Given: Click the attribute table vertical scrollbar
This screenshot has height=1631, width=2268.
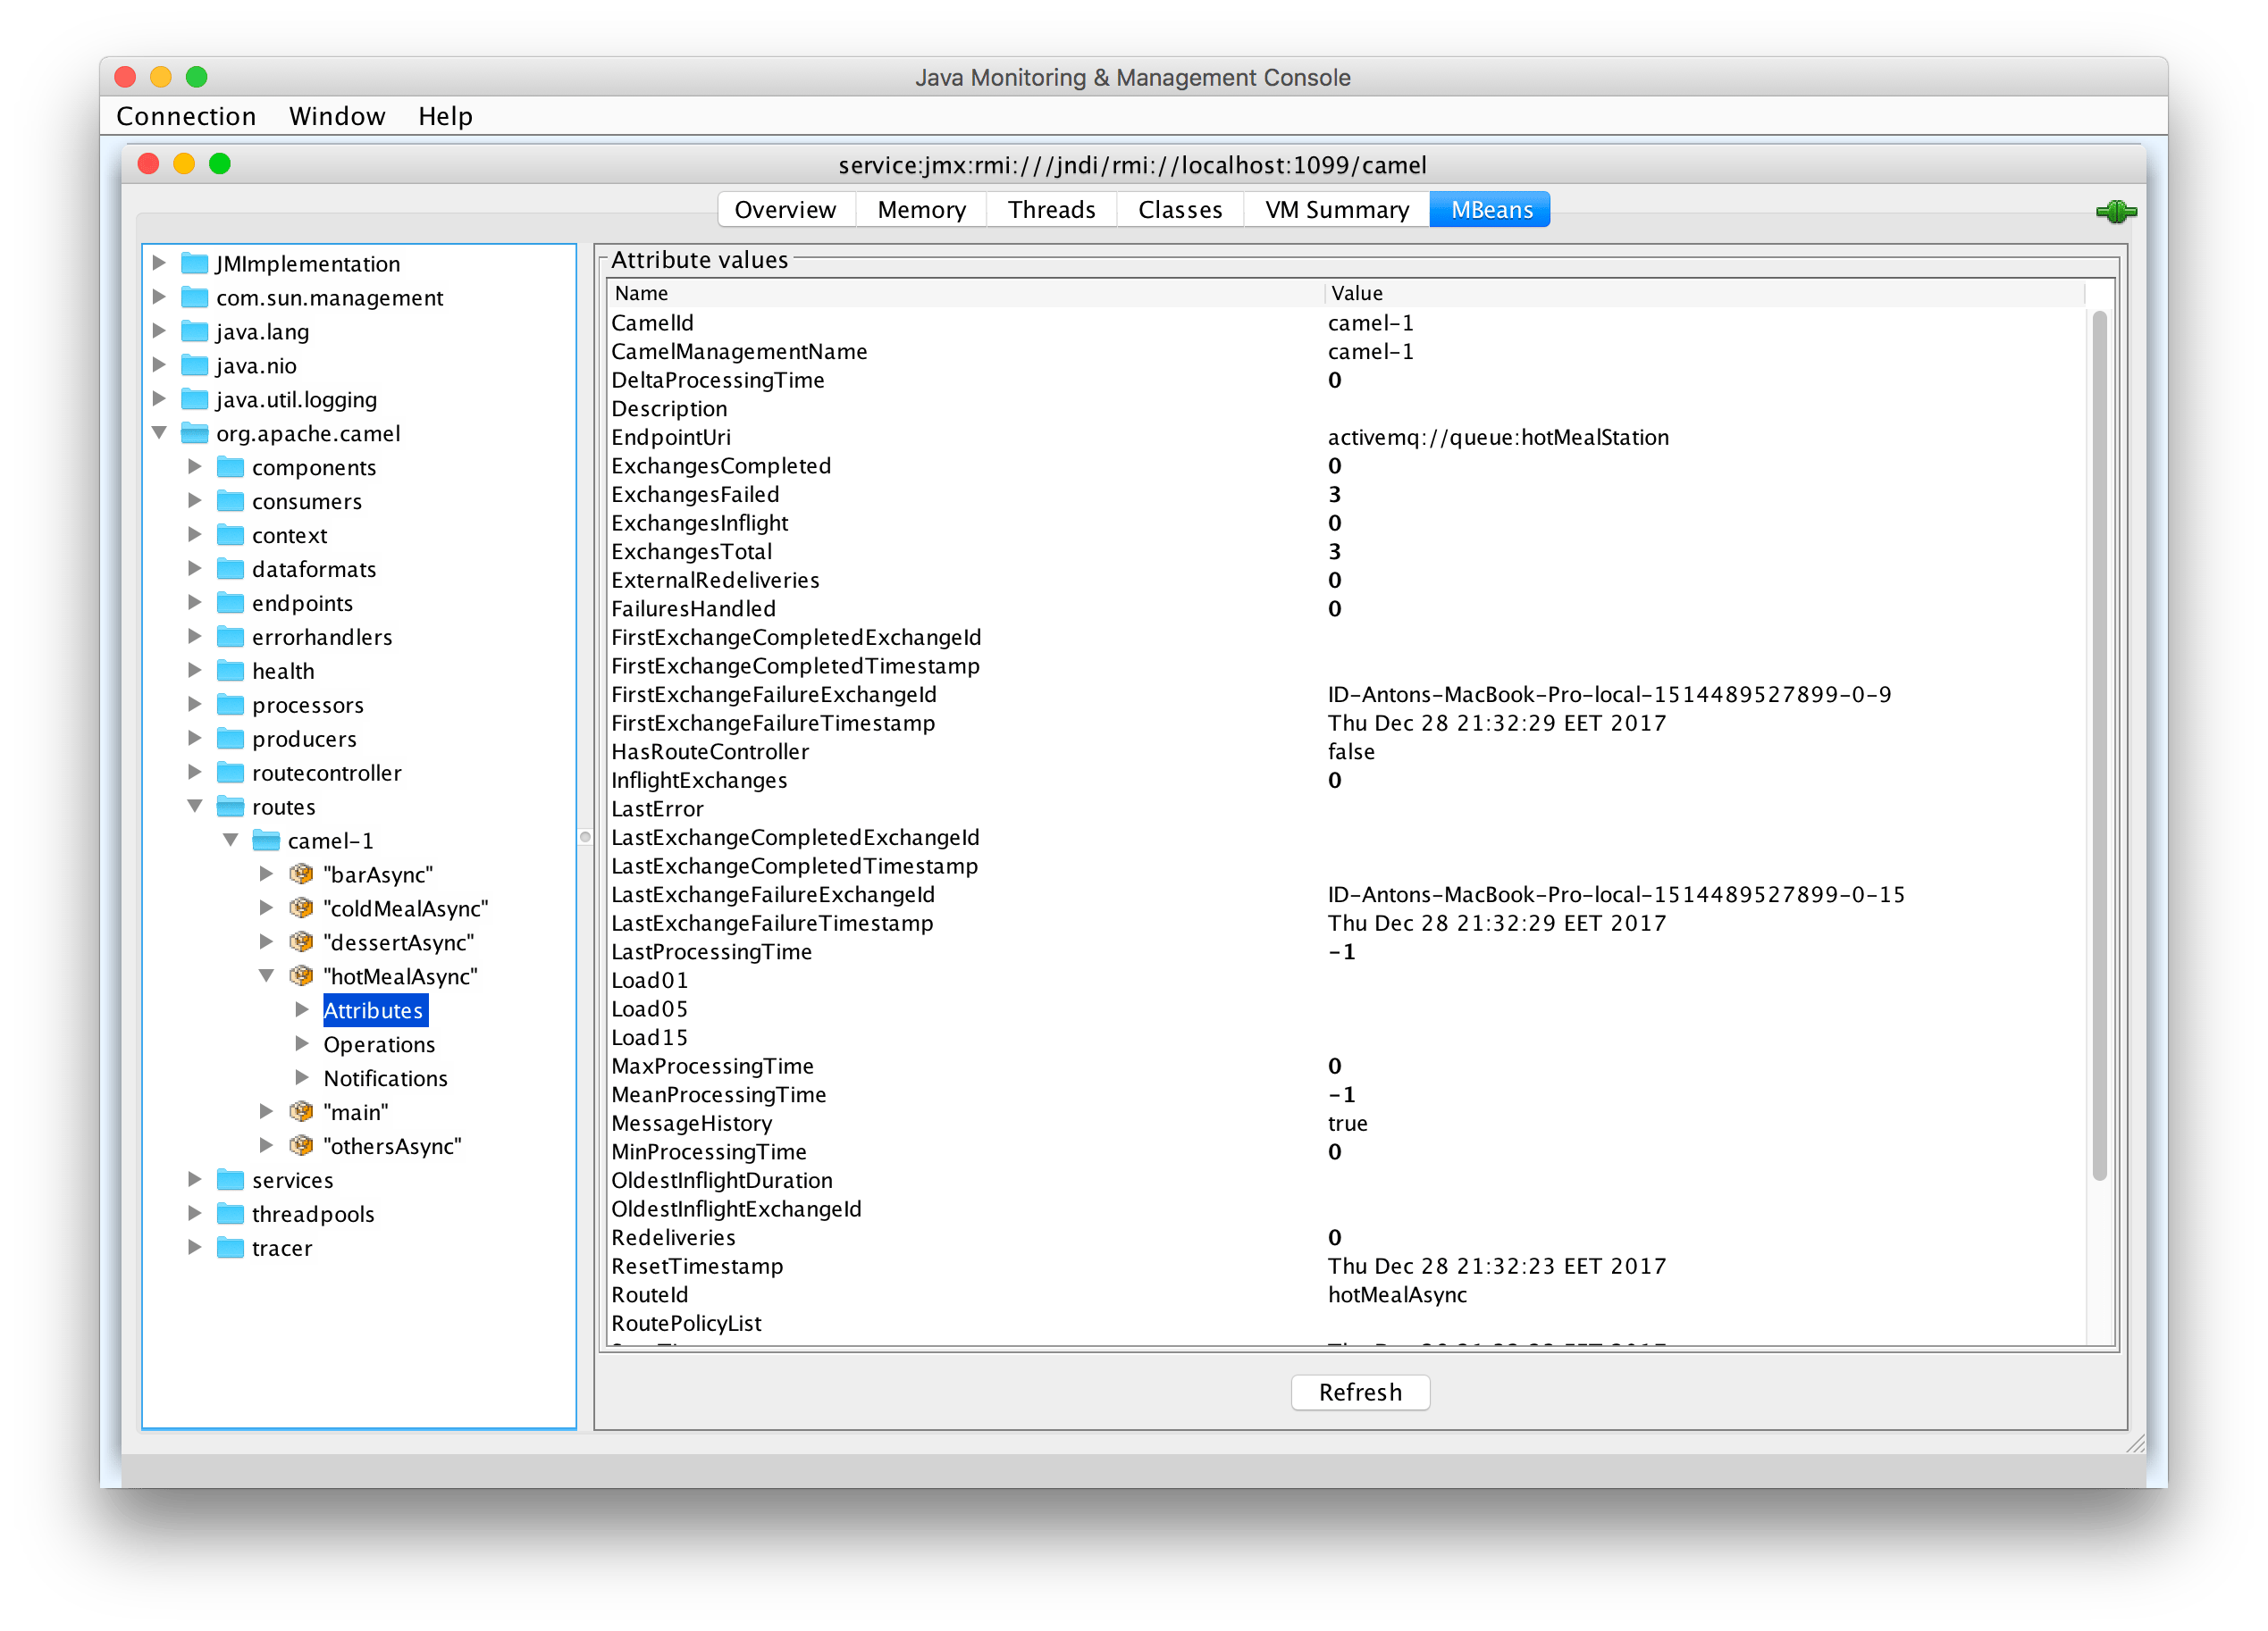Looking at the screenshot, I should pyautogui.click(x=2099, y=745).
